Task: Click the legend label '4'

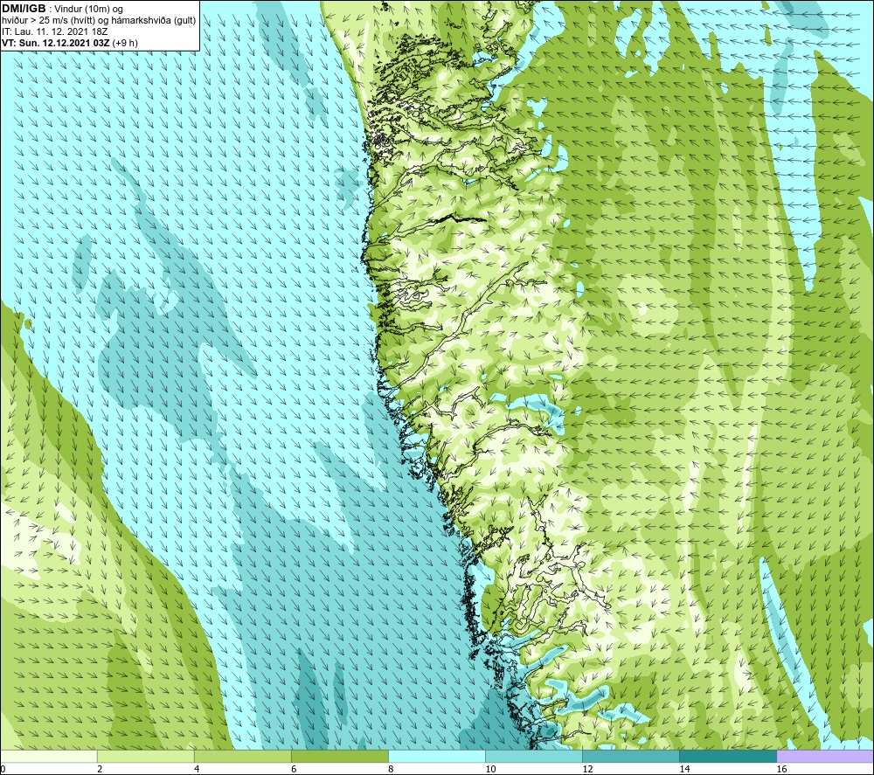Action: [x=196, y=770]
